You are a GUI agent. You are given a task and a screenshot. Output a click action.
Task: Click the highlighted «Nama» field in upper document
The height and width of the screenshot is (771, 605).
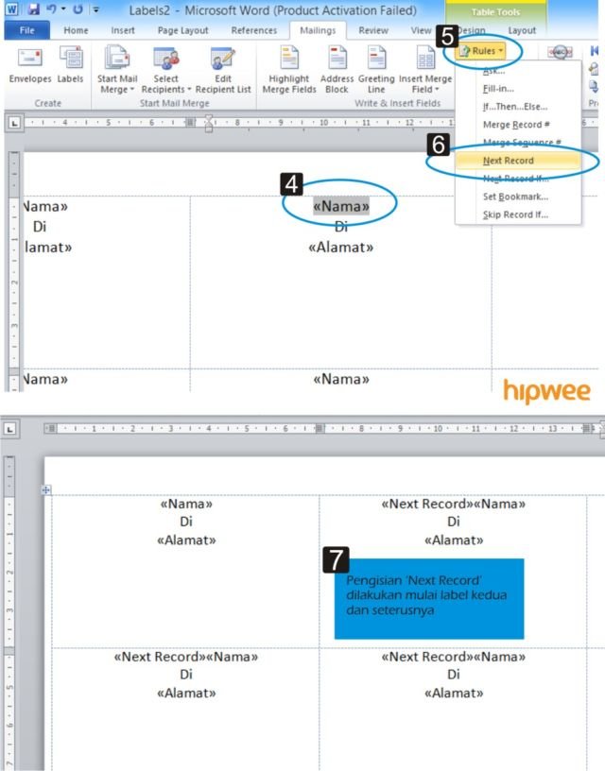tap(341, 207)
